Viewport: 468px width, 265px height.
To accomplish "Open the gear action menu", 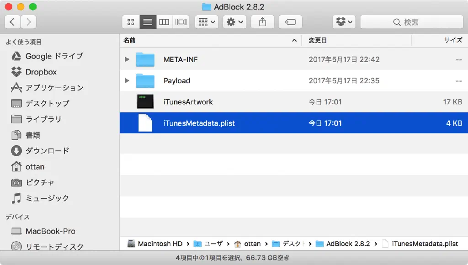I will (x=235, y=22).
